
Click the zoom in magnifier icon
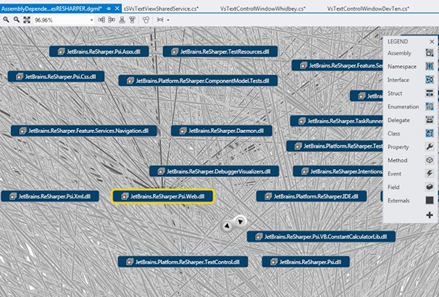point(6,20)
